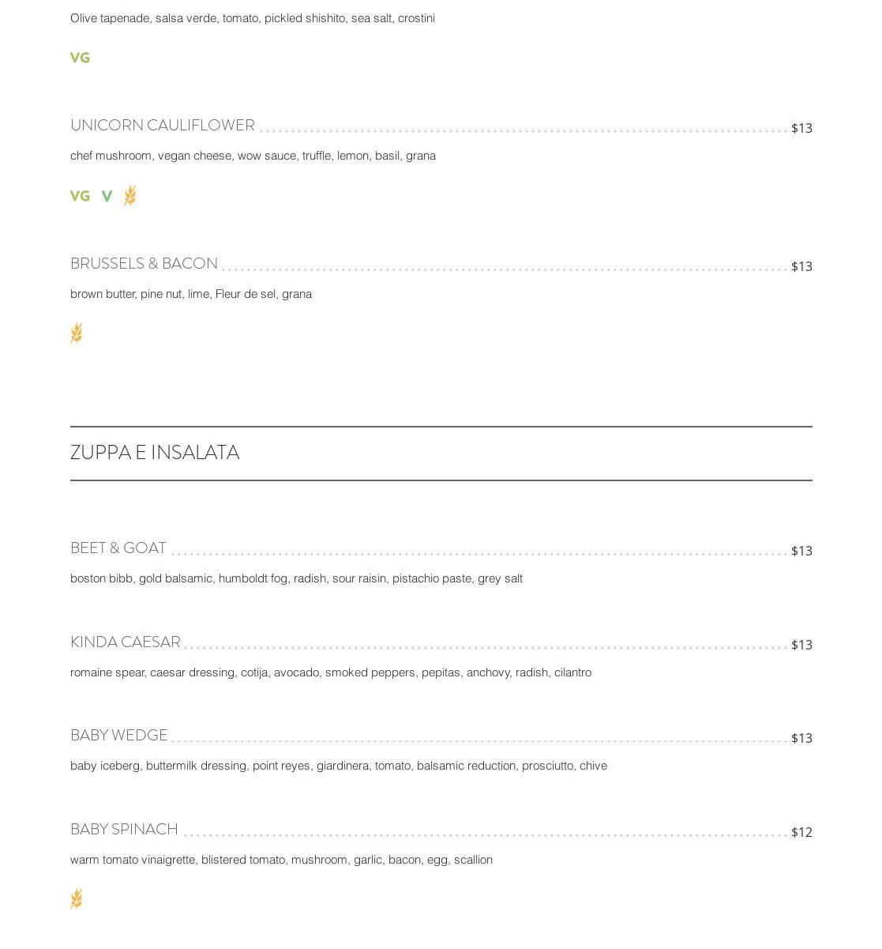Click the $13 price for Kinda Caesar
The width and height of the screenshot is (882, 949).
coord(801,645)
